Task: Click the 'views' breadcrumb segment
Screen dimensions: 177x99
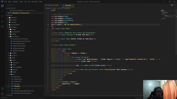Action: click(54, 8)
